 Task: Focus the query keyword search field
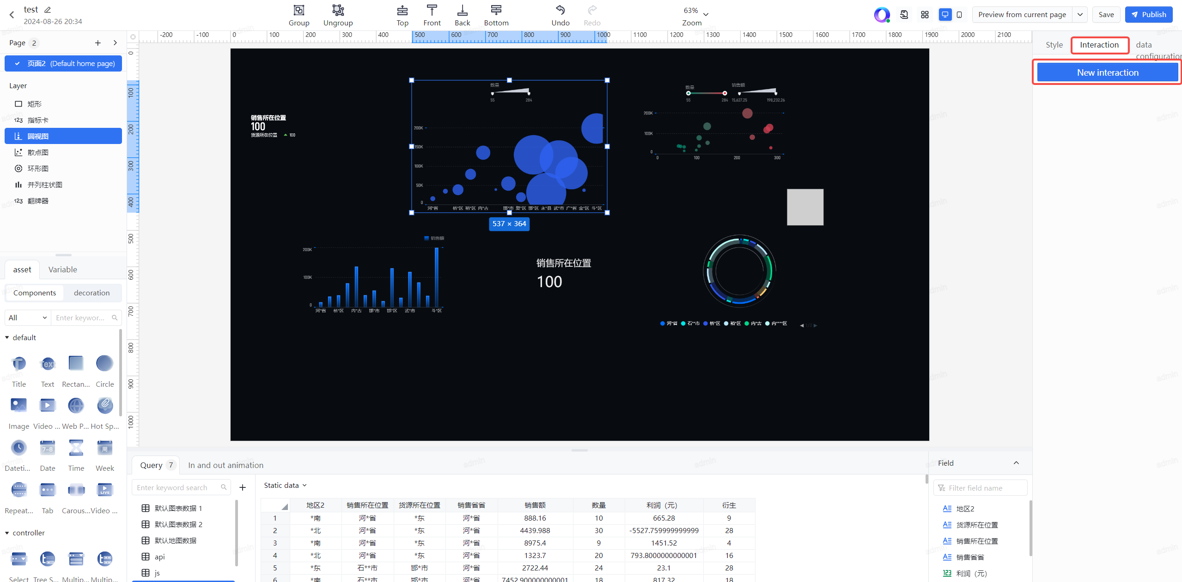click(181, 487)
